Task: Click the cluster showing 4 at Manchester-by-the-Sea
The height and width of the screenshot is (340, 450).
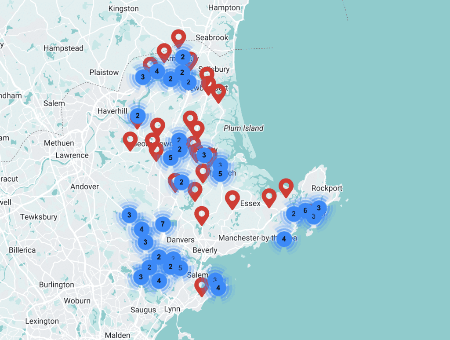Action: pos(284,239)
